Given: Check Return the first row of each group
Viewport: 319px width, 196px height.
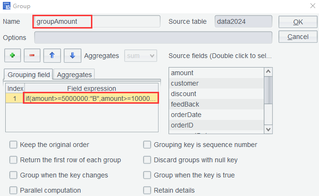Looking at the screenshot, I should 13,160.
